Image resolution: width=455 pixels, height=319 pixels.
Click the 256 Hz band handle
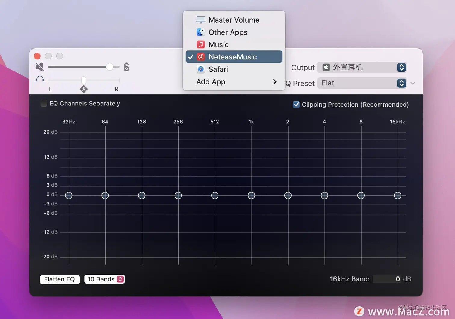coord(178,196)
